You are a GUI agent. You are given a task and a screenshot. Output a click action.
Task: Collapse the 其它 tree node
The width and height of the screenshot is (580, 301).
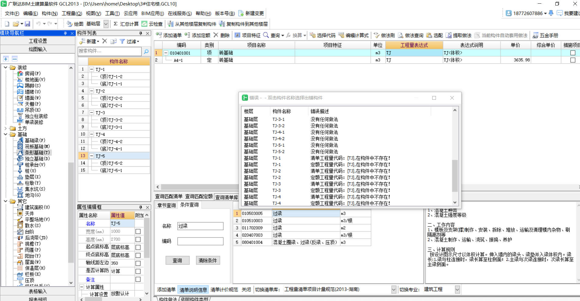click(6, 201)
